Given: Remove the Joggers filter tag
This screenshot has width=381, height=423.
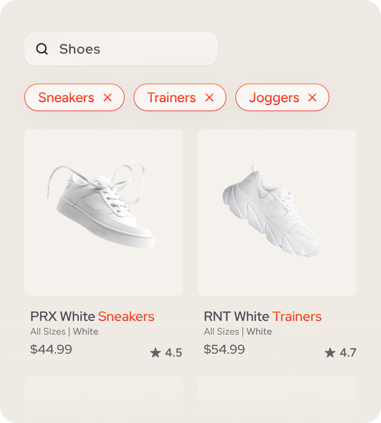Looking at the screenshot, I should [312, 98].
